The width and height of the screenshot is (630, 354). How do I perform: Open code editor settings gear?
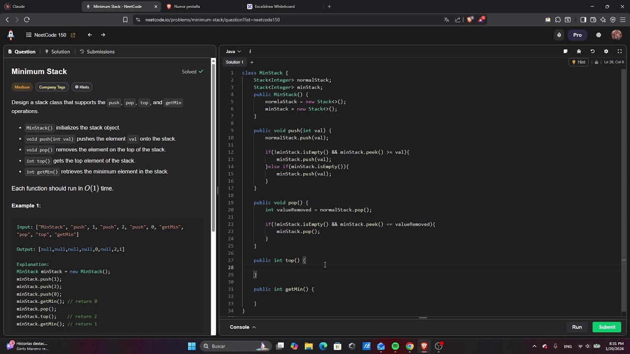click(606, 51)
